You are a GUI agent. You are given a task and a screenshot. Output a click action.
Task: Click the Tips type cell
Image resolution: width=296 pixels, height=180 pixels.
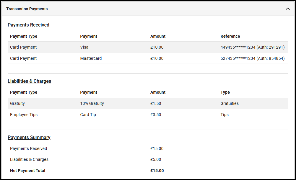click(x=225, y=115)
